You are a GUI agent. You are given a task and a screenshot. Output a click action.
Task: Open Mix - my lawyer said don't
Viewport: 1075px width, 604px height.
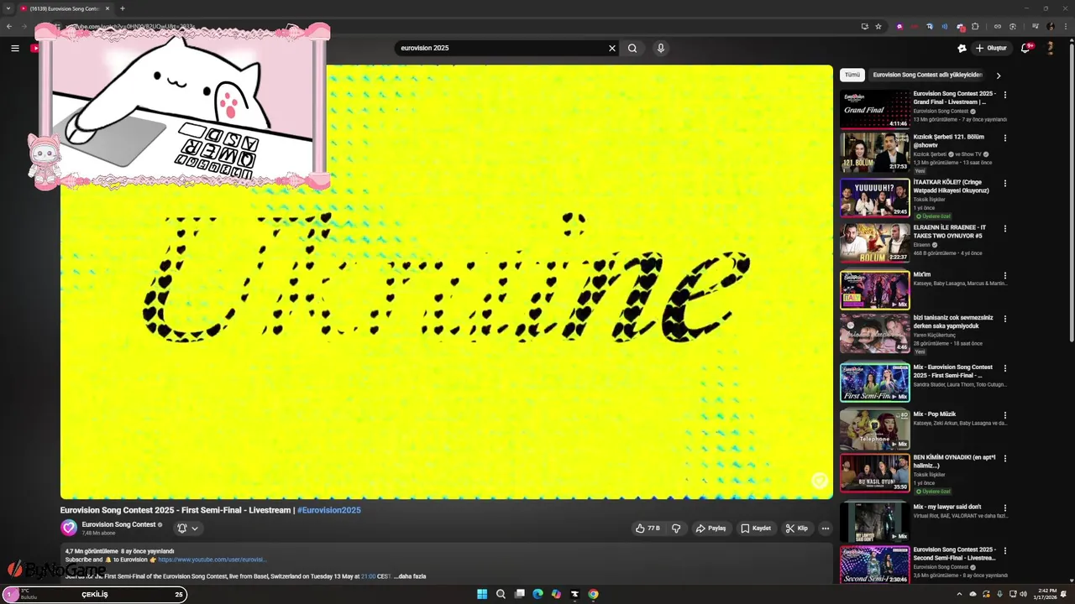point(947,507)
